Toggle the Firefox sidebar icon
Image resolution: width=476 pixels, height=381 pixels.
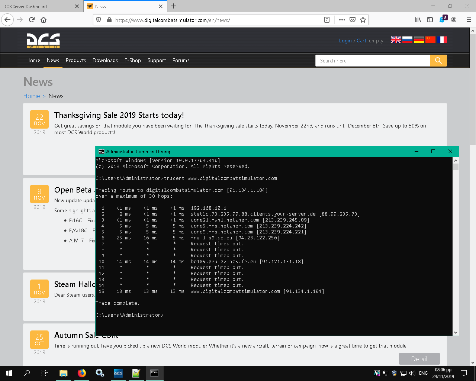pyautogui.click(x=430, y=20)
